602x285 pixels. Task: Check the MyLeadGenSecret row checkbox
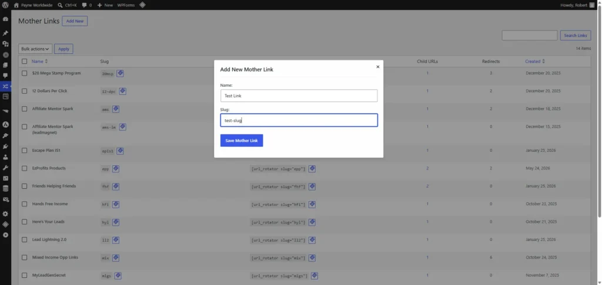(x=25, y=276)
